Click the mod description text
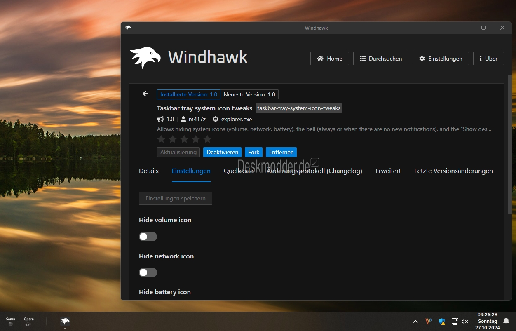 [x=324, y=129]
